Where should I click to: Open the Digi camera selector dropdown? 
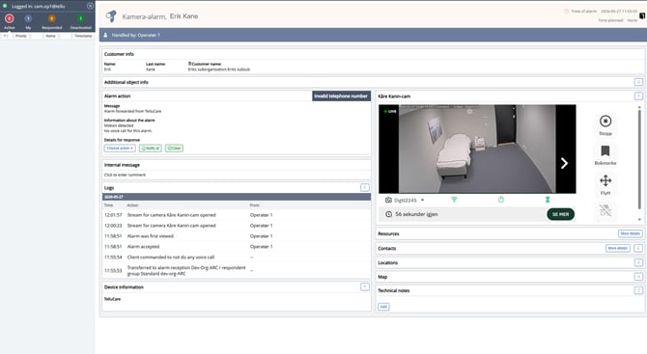pos(423,200)
